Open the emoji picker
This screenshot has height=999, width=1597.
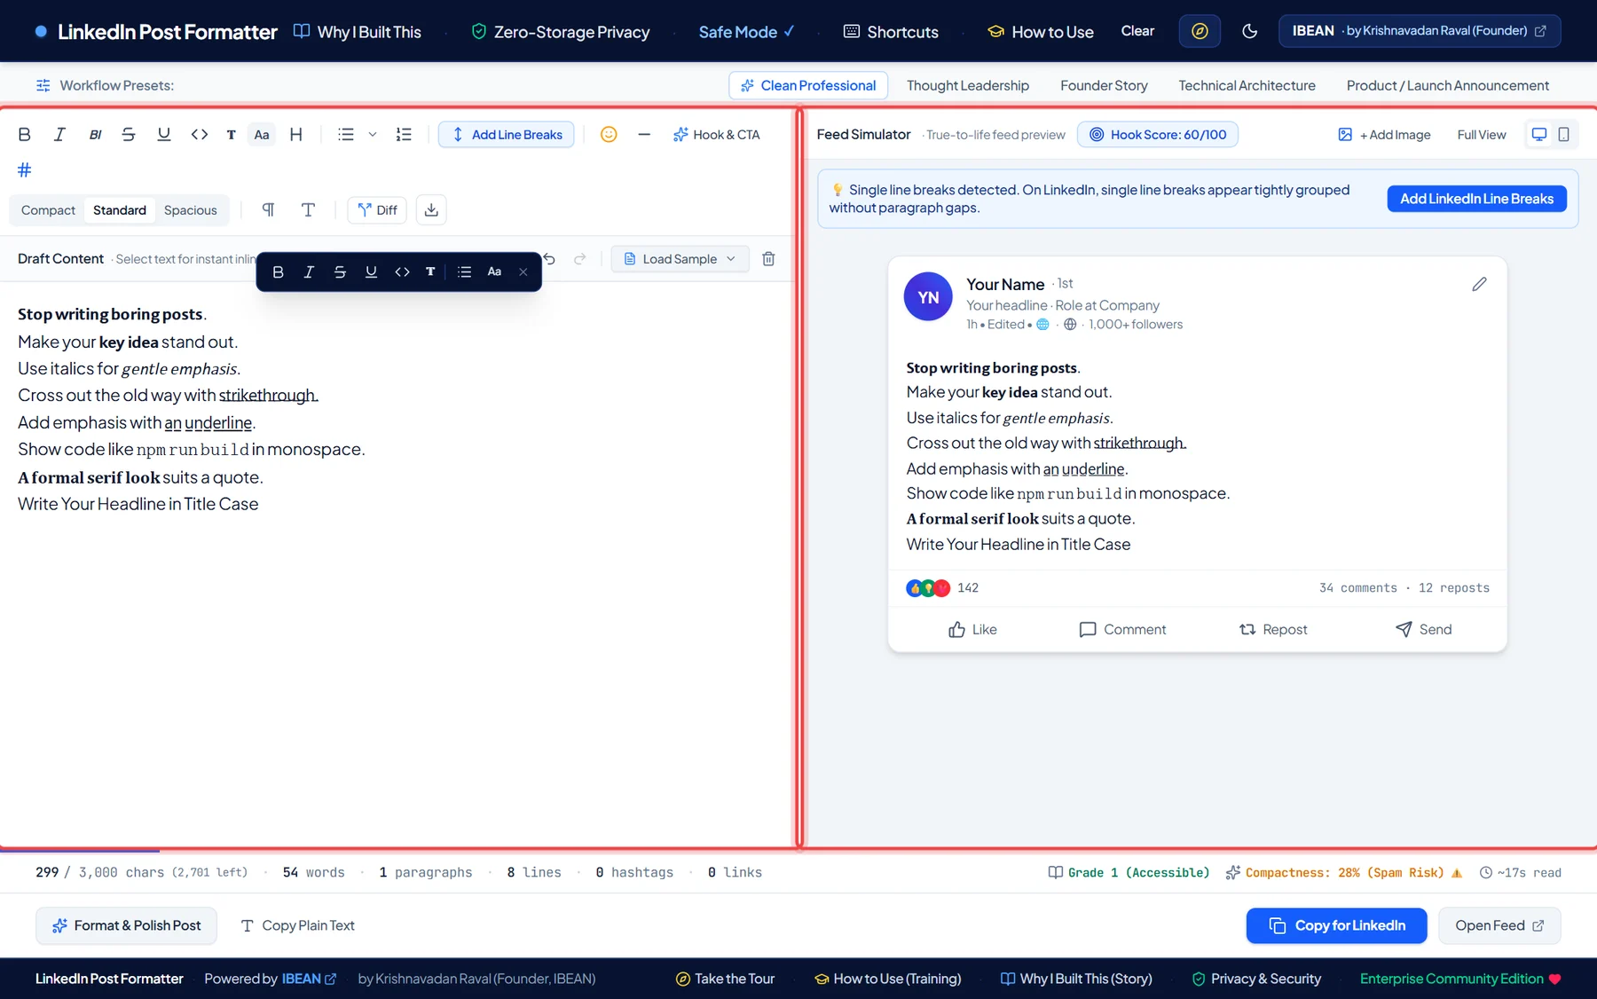(609, 135)
